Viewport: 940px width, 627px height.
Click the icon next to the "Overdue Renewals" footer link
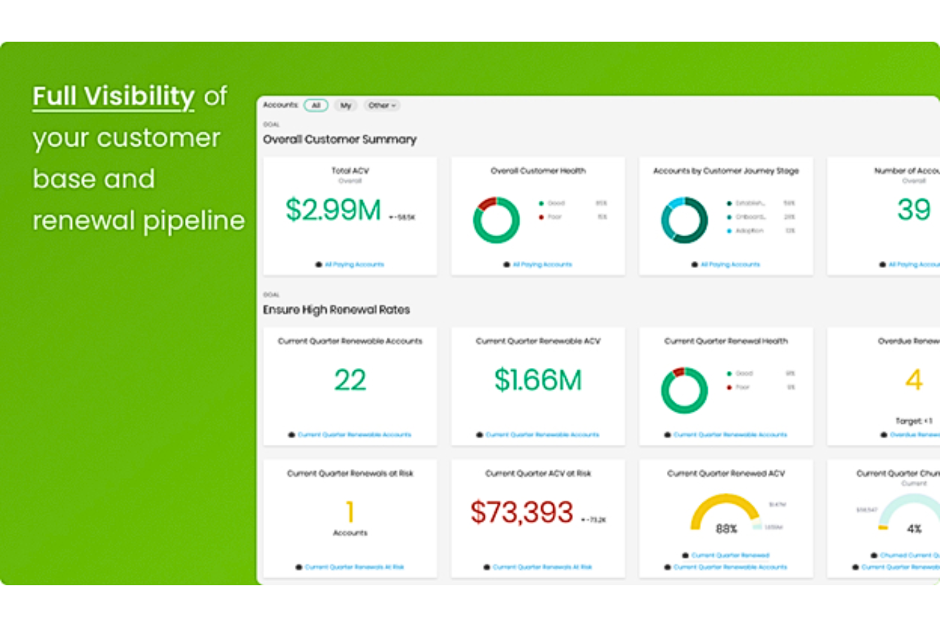[883, 435]
